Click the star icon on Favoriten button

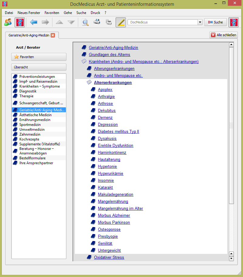pos(16,57)
